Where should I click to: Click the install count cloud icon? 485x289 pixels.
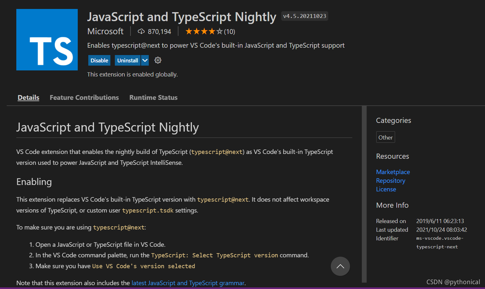141,31
